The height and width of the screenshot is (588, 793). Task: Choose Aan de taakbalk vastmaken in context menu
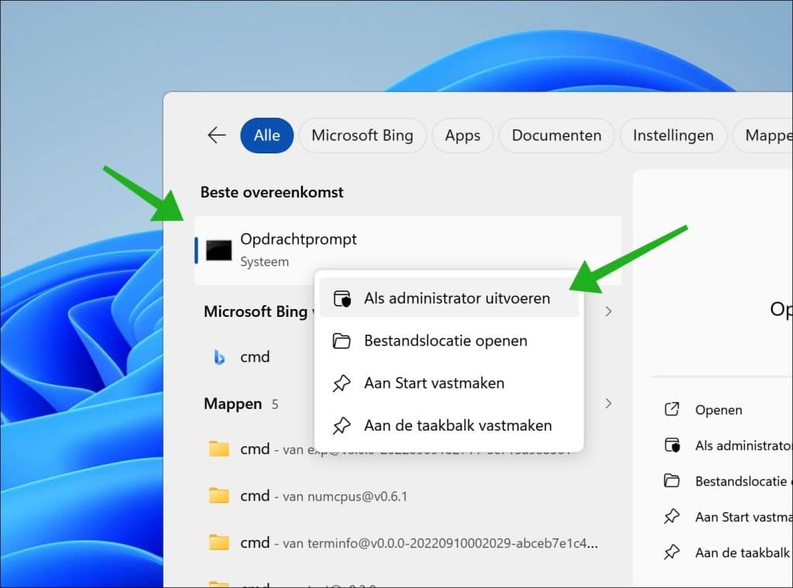point(449,425)
